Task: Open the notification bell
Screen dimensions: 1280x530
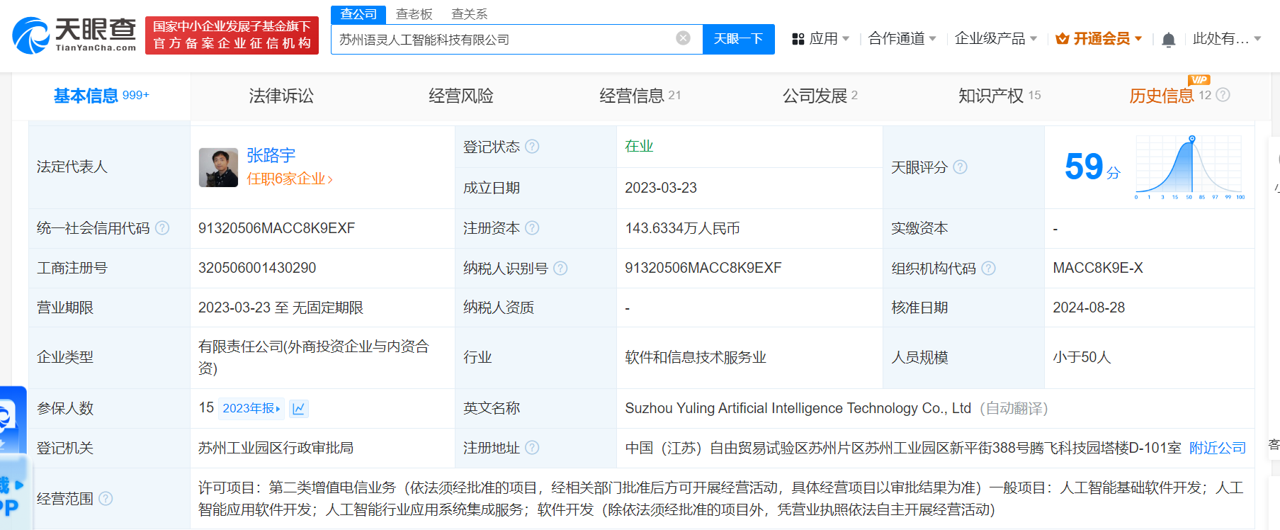Action: 1168,40
